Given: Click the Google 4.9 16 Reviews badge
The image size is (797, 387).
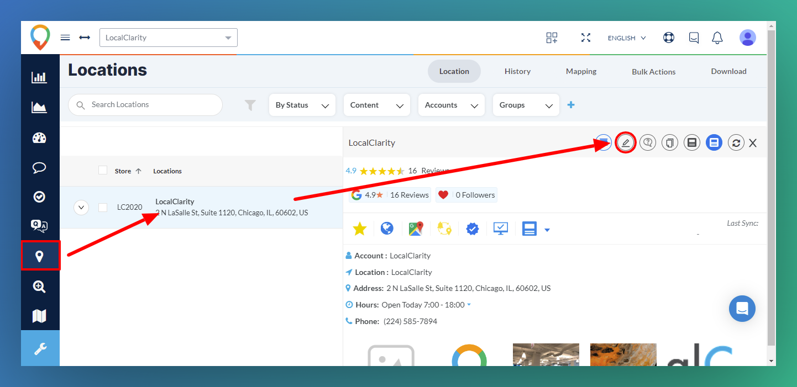Looking at the screenshot, I should point(390,195).
